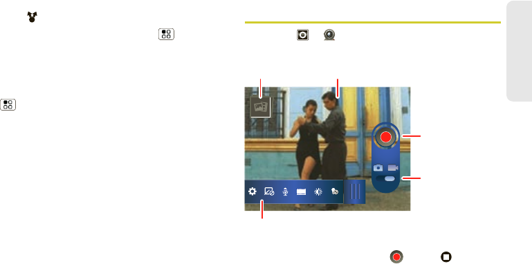Click the small record icon in bottom text
The height and width of the screenshot is (264, 532).
click(396, 256)
